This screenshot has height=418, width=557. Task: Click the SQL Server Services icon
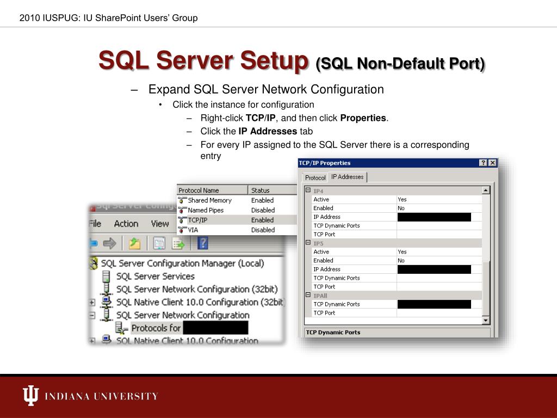coord(106,276)
